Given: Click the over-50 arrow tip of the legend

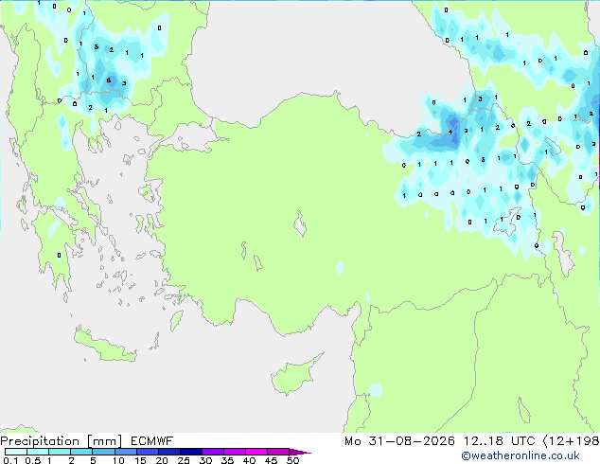Looking at the screenshot, I should (300, 452).
